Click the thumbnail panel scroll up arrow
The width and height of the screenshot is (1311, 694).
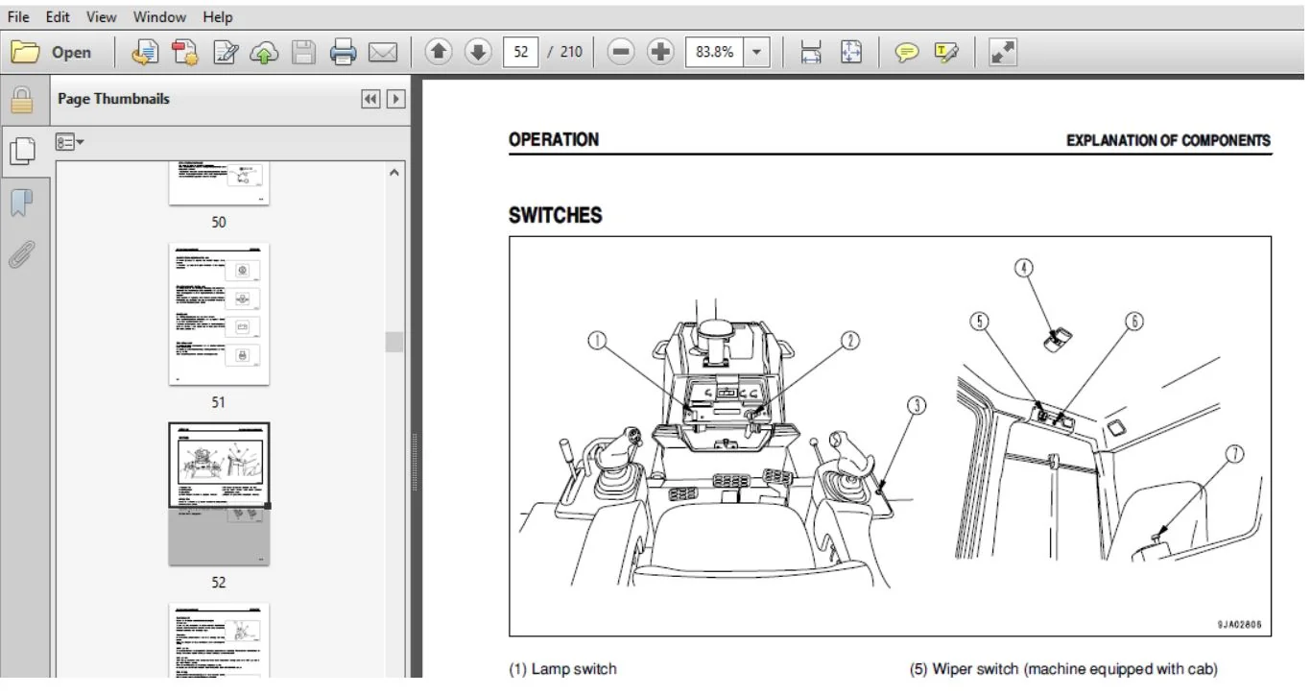pyautogui.click(x=394, y=173)
